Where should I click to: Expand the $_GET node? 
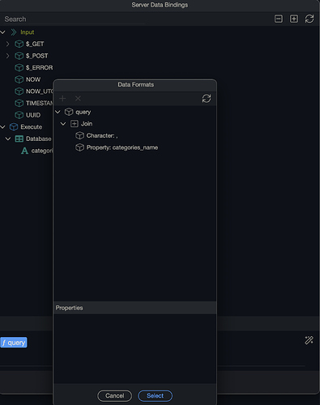[x=7, y=44]
